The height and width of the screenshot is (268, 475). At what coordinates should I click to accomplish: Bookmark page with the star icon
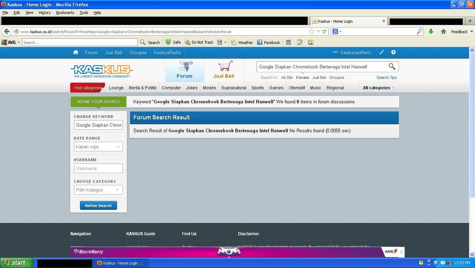[311, 32]
